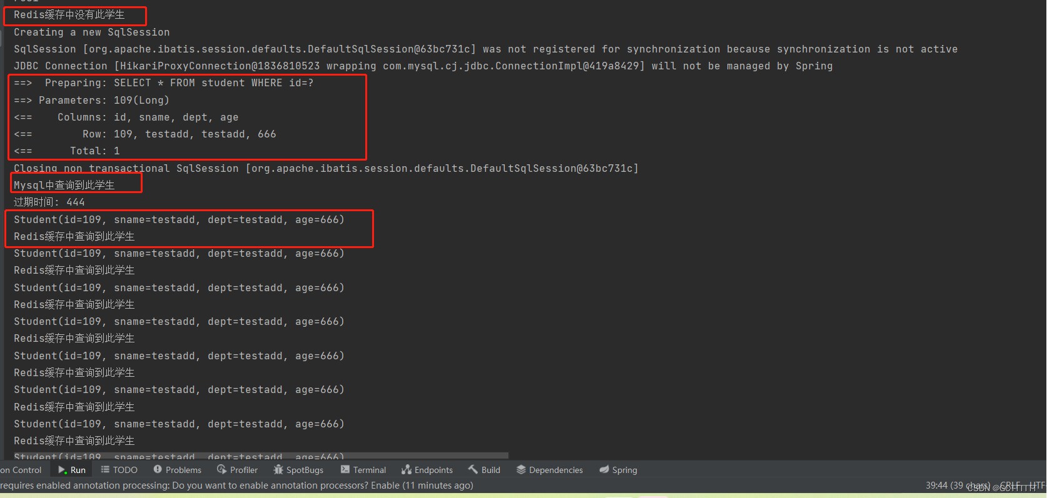
Task: Open the Version Control tab
Action: tap(21, 470)
